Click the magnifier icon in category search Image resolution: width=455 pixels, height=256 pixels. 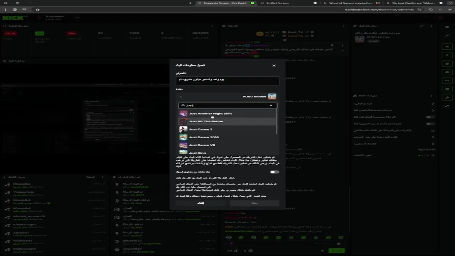point(183,105)
